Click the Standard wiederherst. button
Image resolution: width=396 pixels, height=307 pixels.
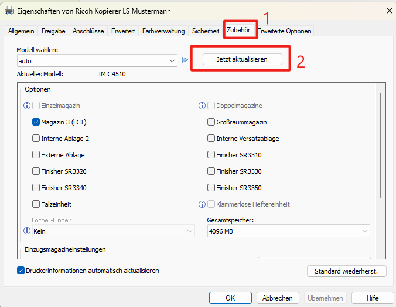(x=346, y=271)
